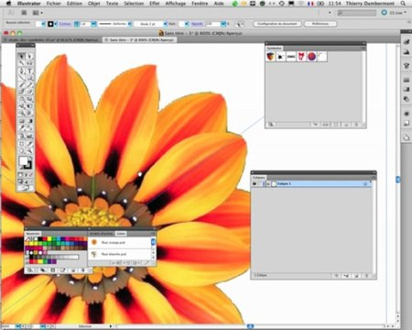
Task: Select the Eraser tool
Action: (29, 92)
